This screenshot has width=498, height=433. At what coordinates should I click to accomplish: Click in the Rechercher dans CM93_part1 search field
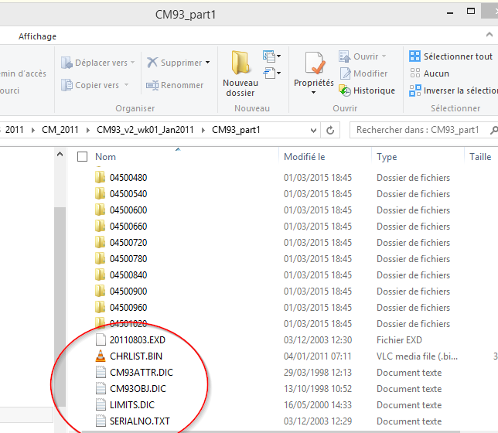coord(419,130)
